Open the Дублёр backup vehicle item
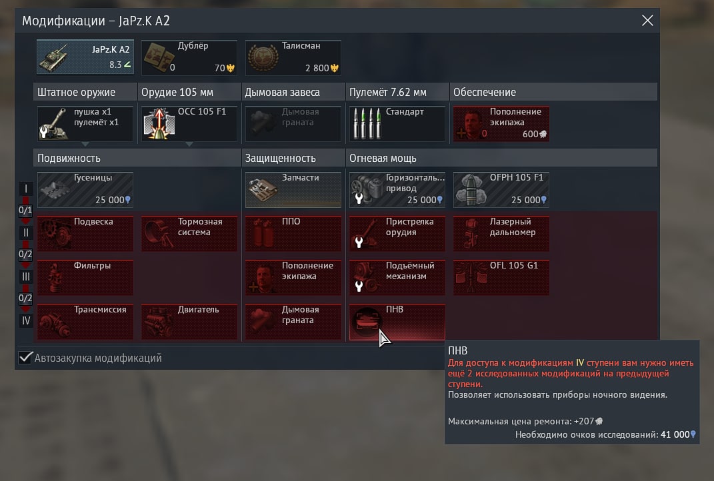 pyautogui.click(x=189, y=57)
